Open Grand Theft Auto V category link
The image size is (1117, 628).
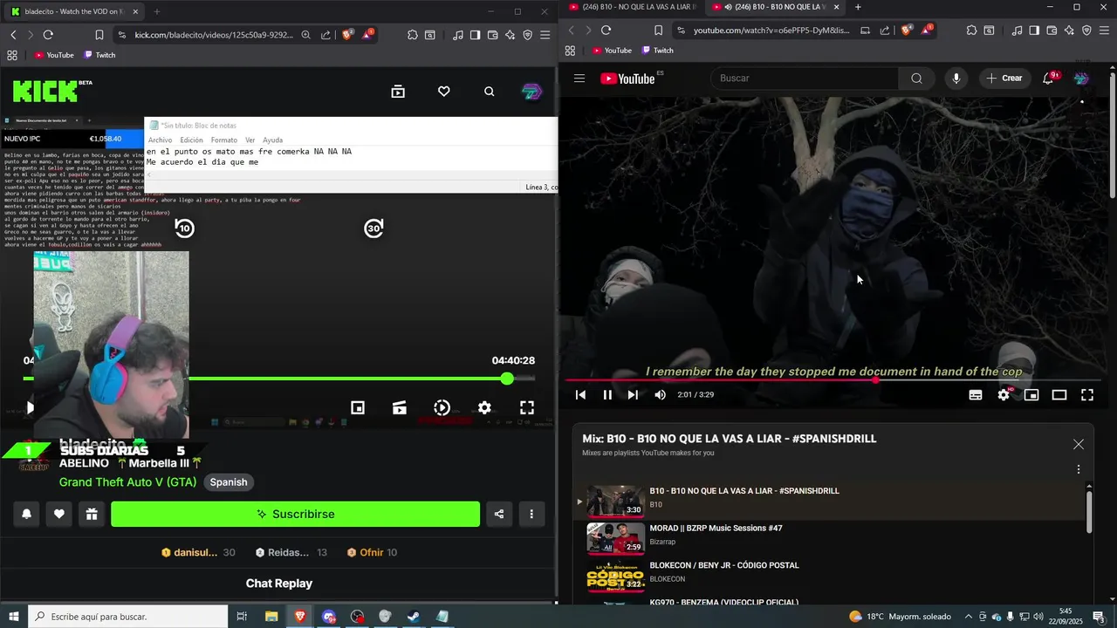pos(127,482)
